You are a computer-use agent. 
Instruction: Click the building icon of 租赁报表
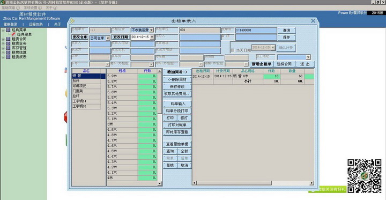pos(8,57)
